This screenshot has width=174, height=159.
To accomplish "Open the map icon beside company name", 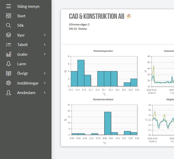I will point(129,16).
